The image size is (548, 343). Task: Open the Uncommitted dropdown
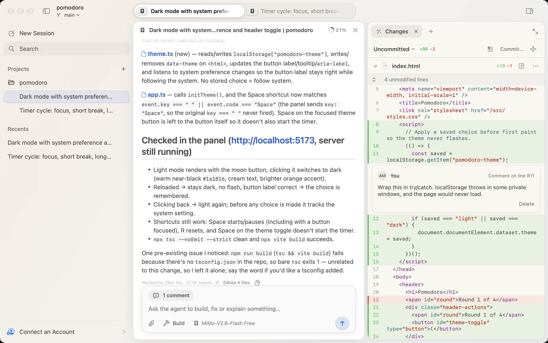394,49
